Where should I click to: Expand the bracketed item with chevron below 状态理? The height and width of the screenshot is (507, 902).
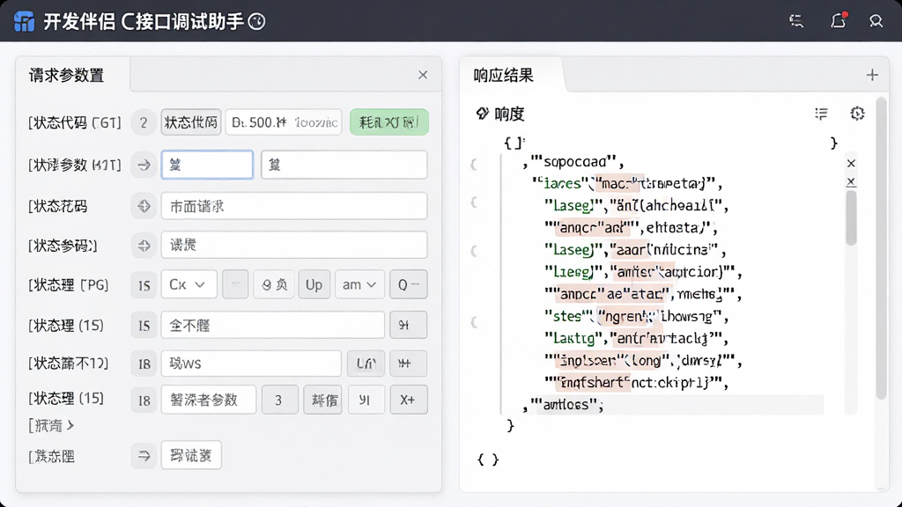pos(51,425)
